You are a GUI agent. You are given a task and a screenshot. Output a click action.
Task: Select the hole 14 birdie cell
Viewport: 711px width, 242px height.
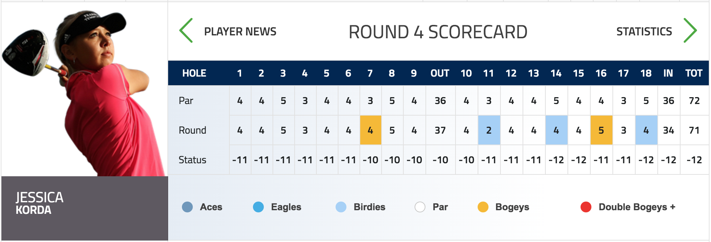tap(556, 130)
